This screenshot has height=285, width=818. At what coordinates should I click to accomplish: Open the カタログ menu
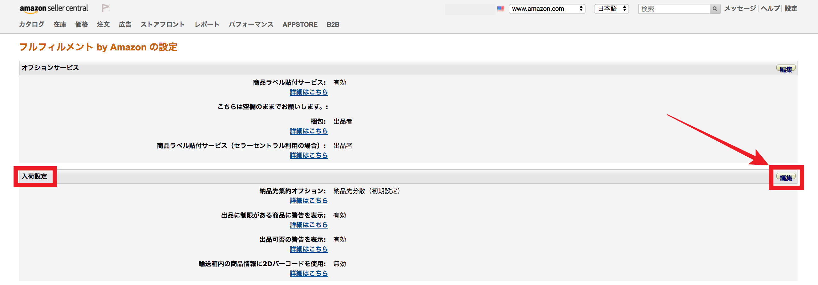[32, 25]
